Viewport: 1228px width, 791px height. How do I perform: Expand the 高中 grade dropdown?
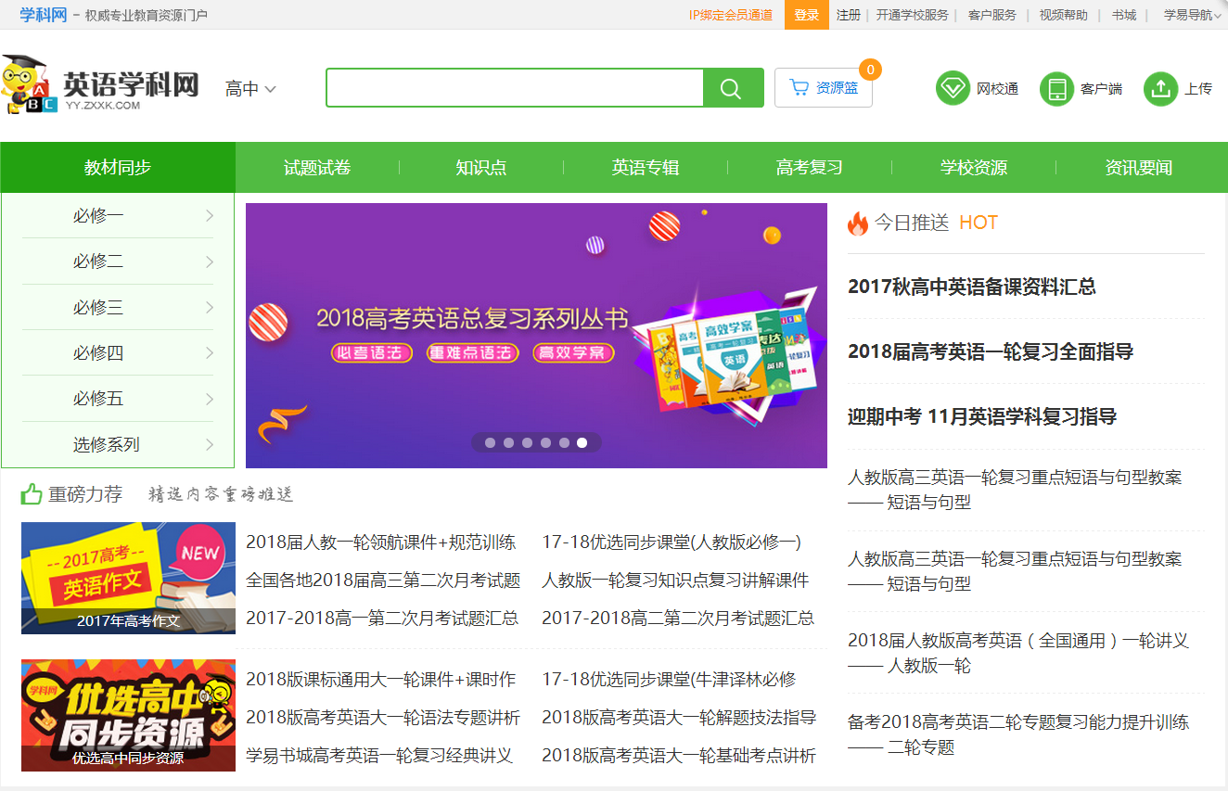click(x=250, y=89)
